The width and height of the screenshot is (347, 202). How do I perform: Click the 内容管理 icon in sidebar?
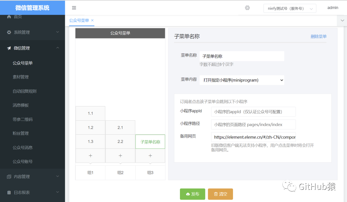(9, 176)
